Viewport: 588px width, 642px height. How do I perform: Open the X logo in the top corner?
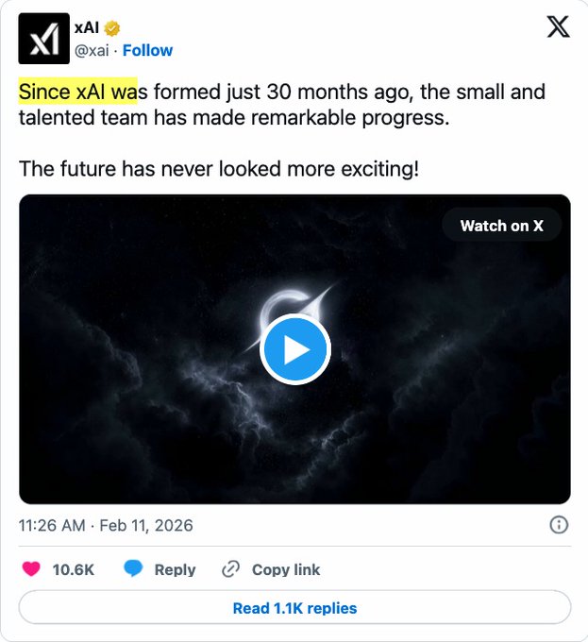[x=558, y=27]
